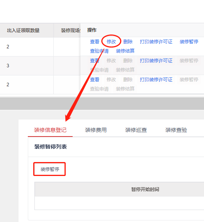Click 删除 link in first row
The height and width of the screenshot is (222, 204).
point(128,42)
